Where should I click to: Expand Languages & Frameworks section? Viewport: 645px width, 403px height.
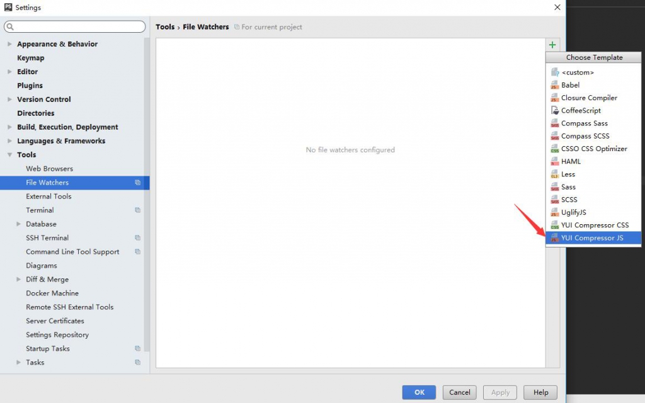coord(9,141)
